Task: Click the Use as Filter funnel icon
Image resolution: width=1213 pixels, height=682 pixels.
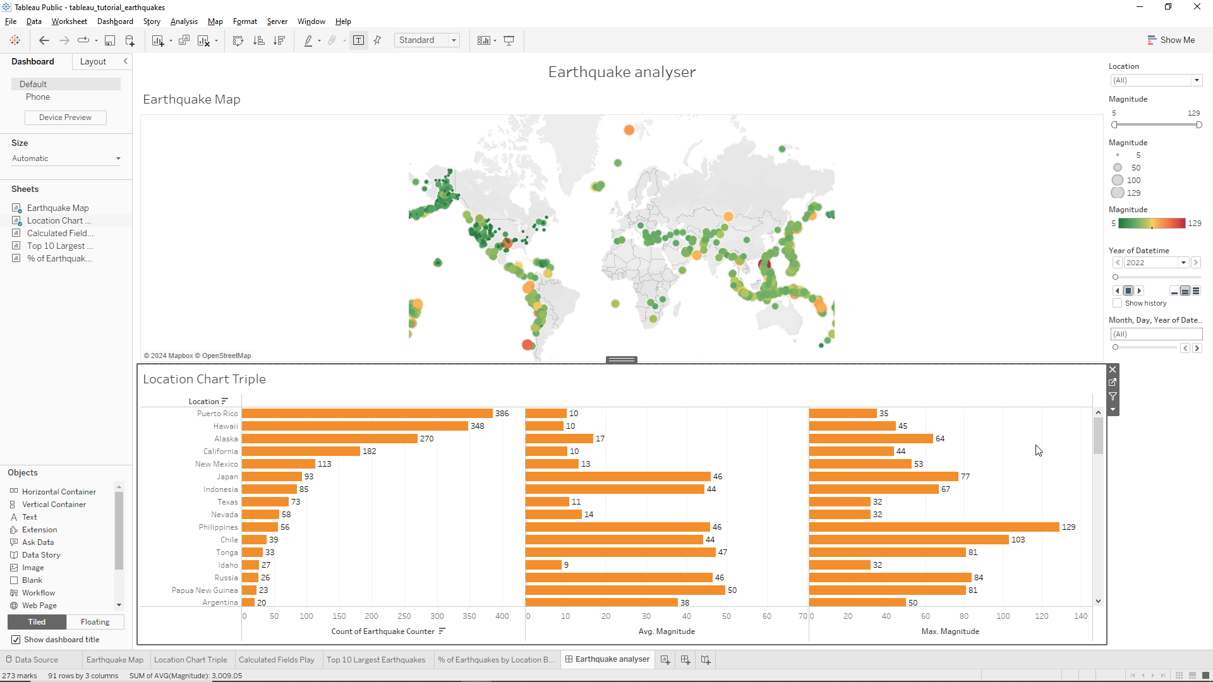Action: [1113, 397]
